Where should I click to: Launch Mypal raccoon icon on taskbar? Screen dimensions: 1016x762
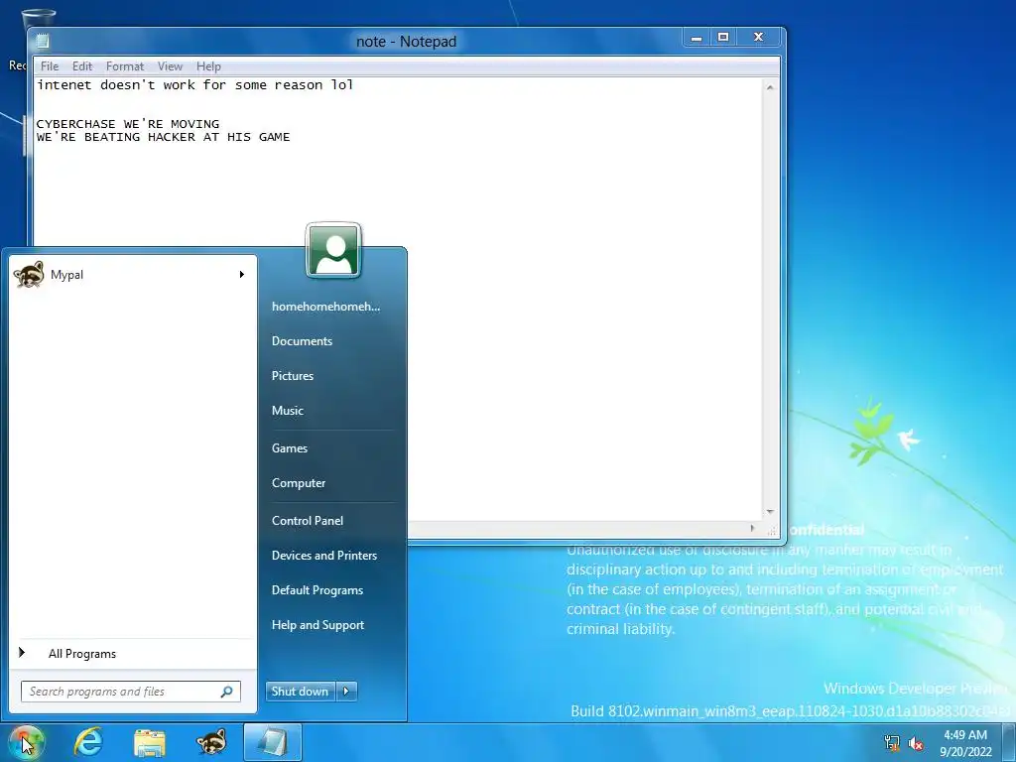click(211, 742)
